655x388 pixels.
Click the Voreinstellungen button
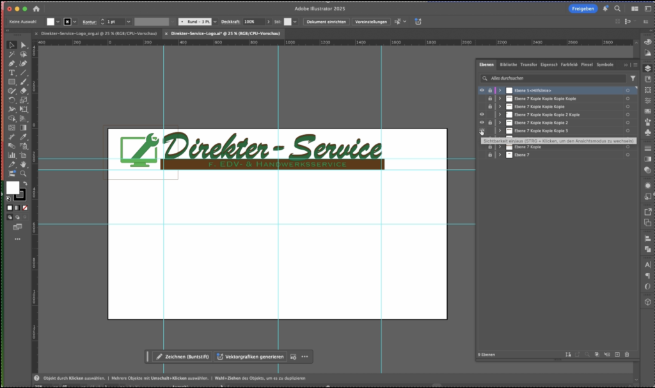pos(371,22)
